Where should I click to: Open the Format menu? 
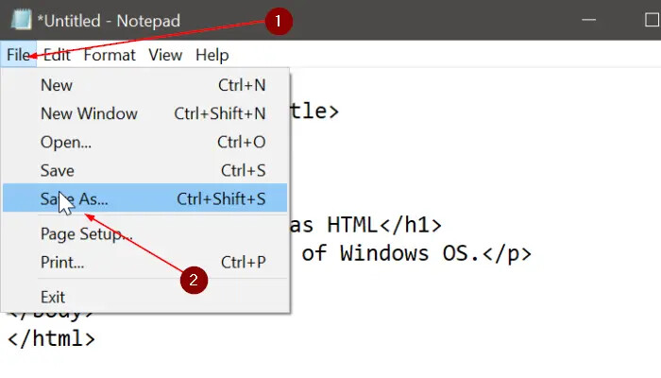click(x=110, y=55)
